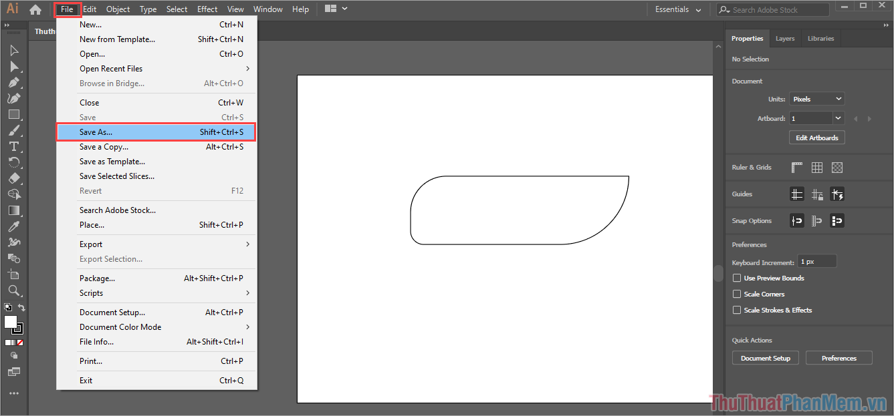Select the Eraser tool
894x416 pixels.
pyautogui.click(x=13, y=178)
